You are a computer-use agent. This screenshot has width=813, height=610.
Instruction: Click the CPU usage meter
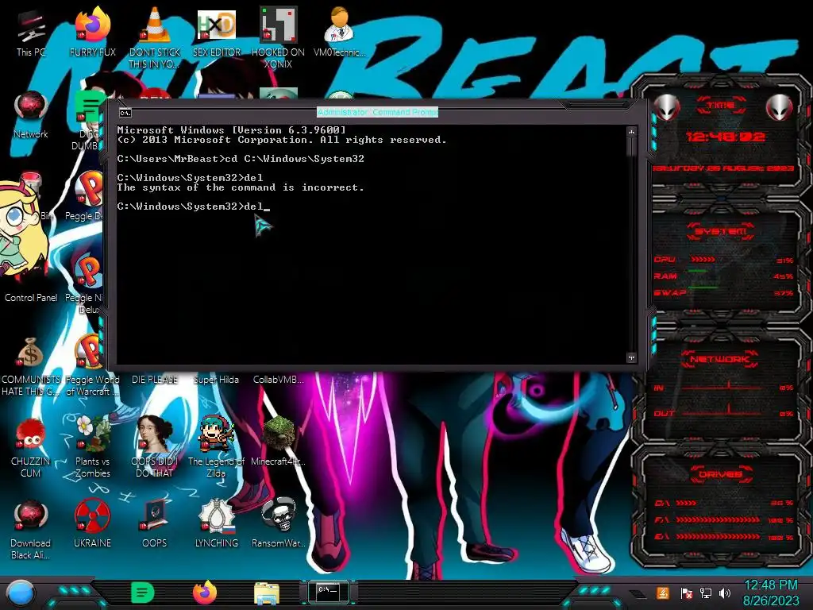click(x=723, y=260)
